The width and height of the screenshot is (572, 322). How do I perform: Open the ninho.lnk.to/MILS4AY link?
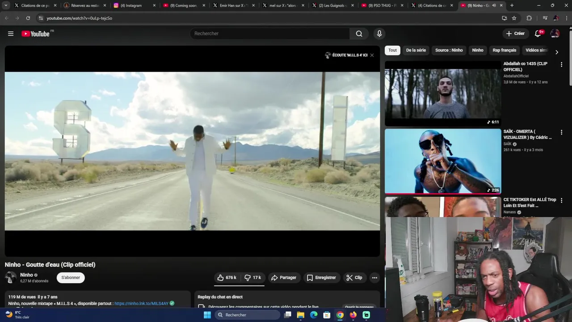point(141,303)
